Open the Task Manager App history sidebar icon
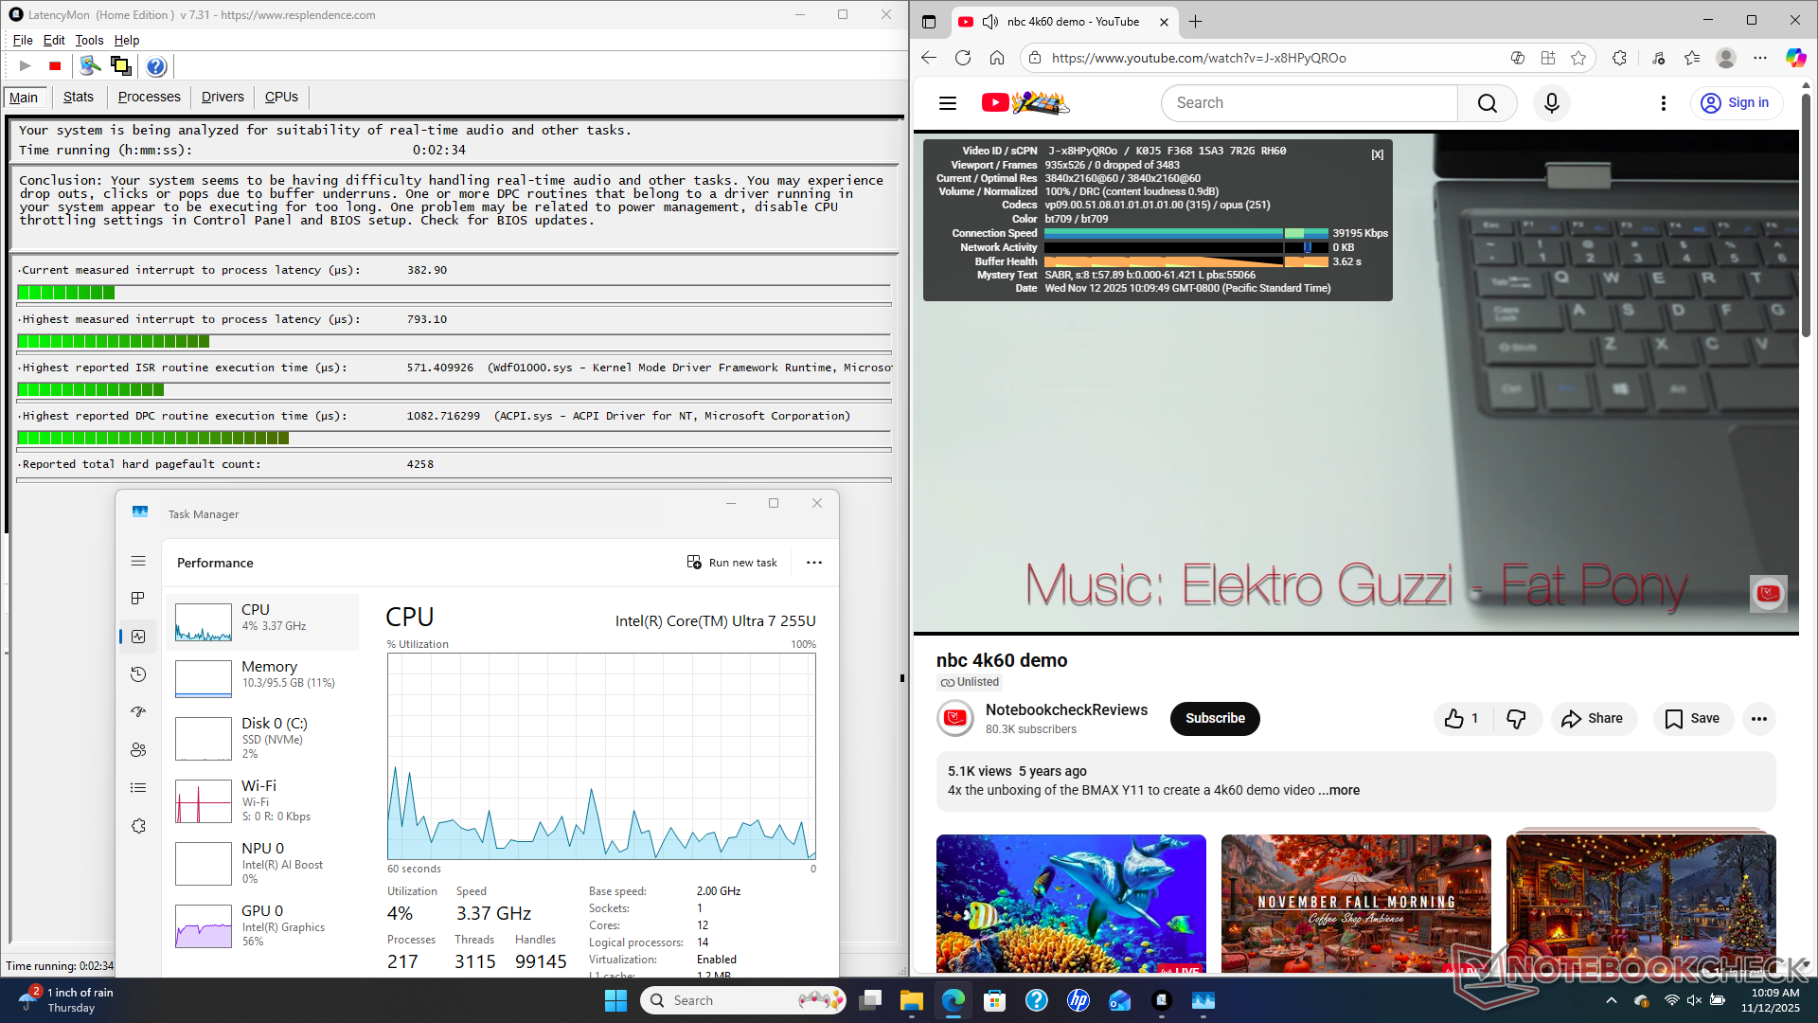Image resolution: width=1818 pixels, height=1023 pixels. 138,674
